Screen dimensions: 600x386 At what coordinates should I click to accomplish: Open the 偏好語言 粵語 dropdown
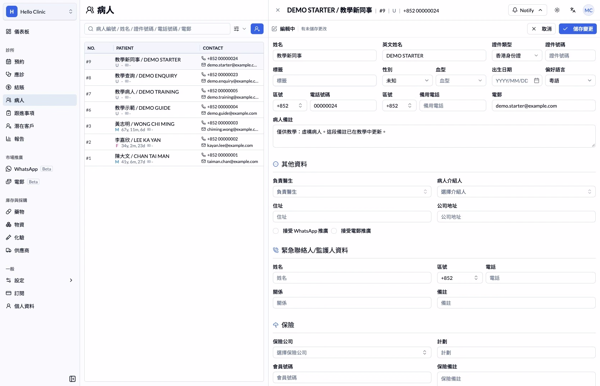(x=570, y=81)
